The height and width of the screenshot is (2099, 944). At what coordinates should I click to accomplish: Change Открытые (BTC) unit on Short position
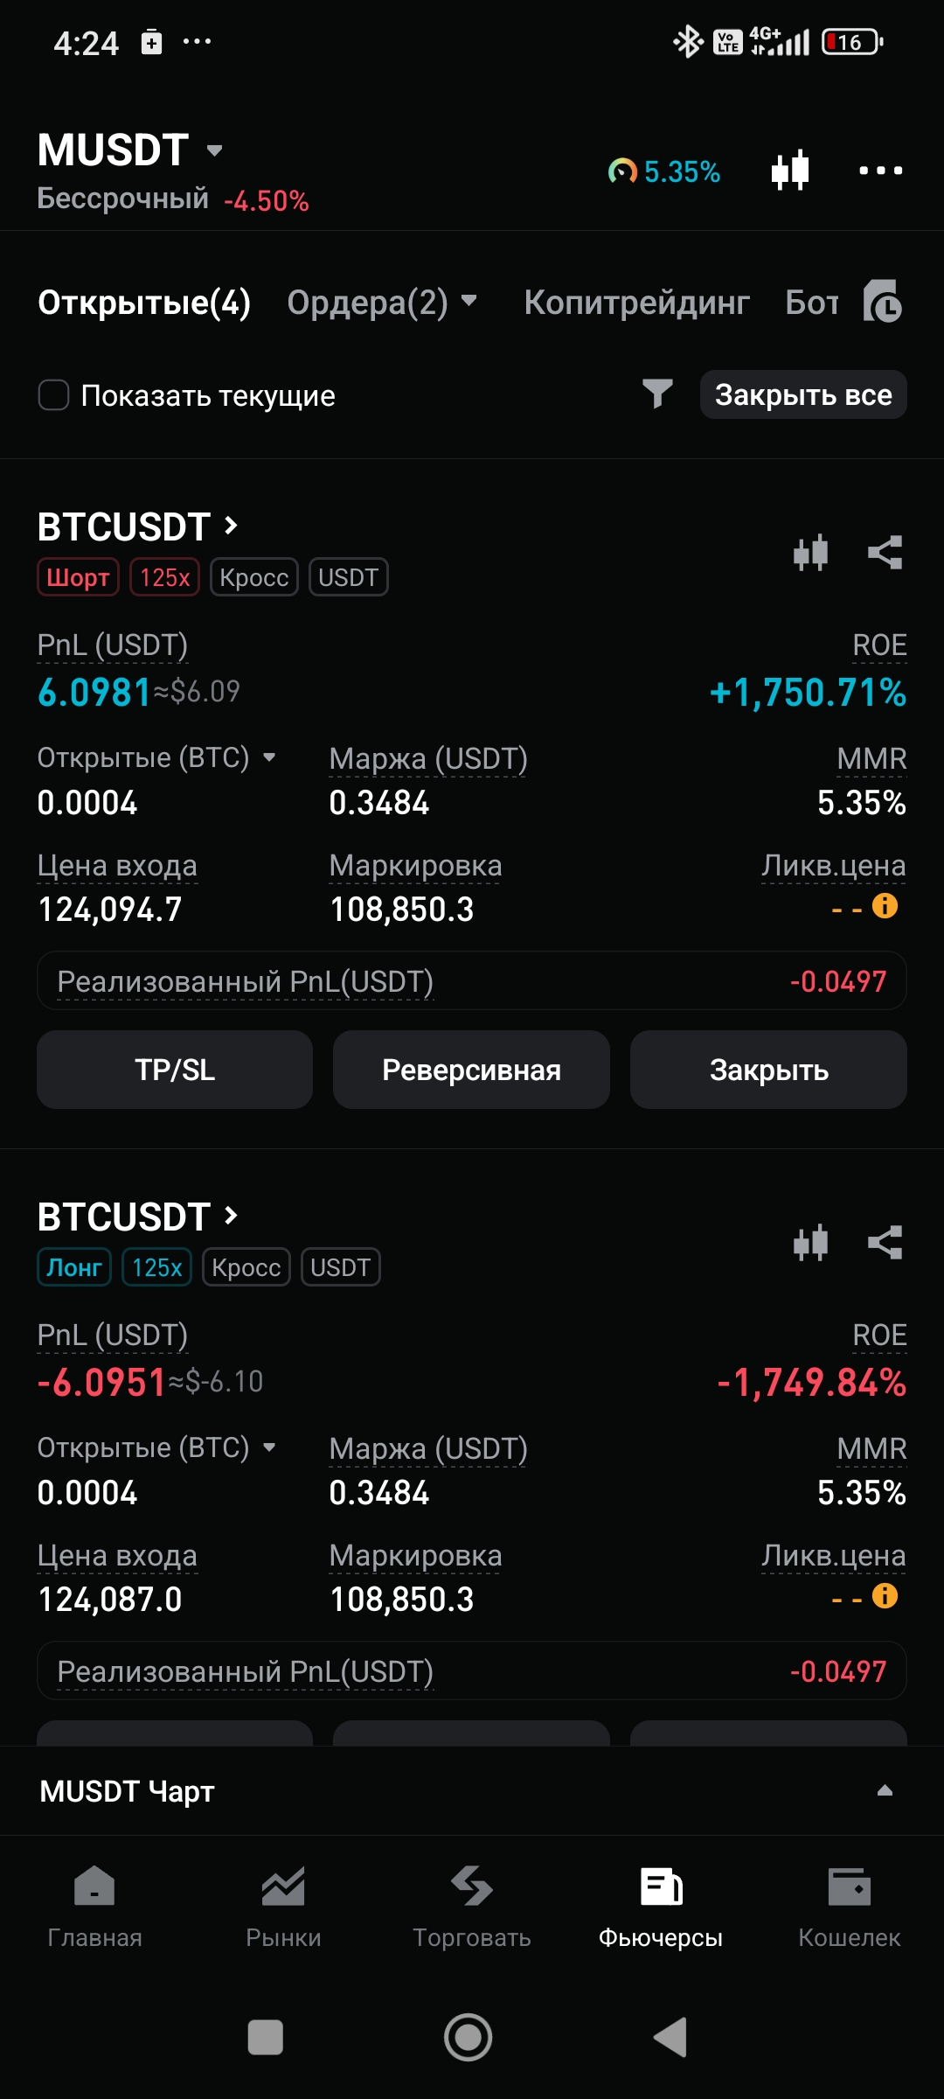[269, 757]
